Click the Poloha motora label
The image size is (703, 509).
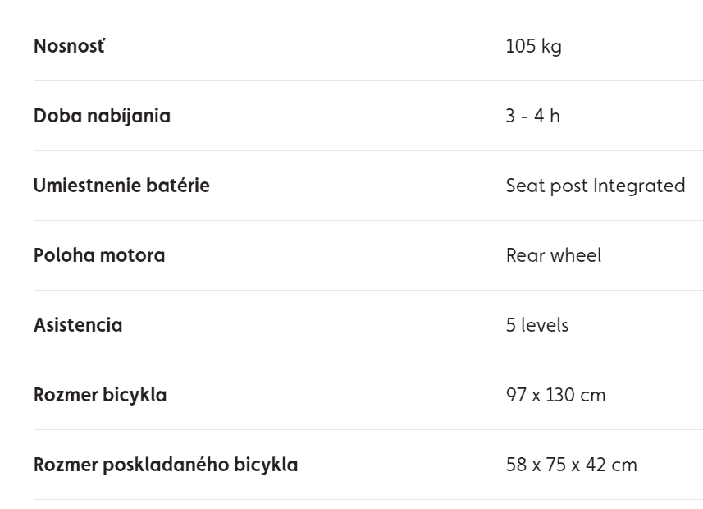click(x=99, y=256)
